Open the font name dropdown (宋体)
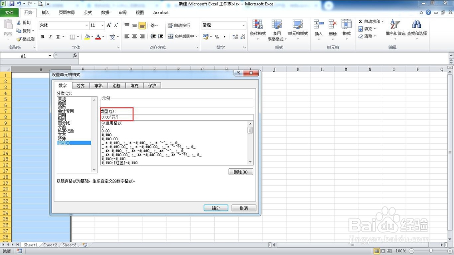This screenshot has width=454, height=255. point(87,25)
